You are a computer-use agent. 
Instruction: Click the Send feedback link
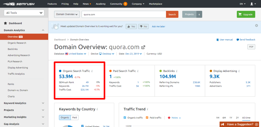coord(246,40)
